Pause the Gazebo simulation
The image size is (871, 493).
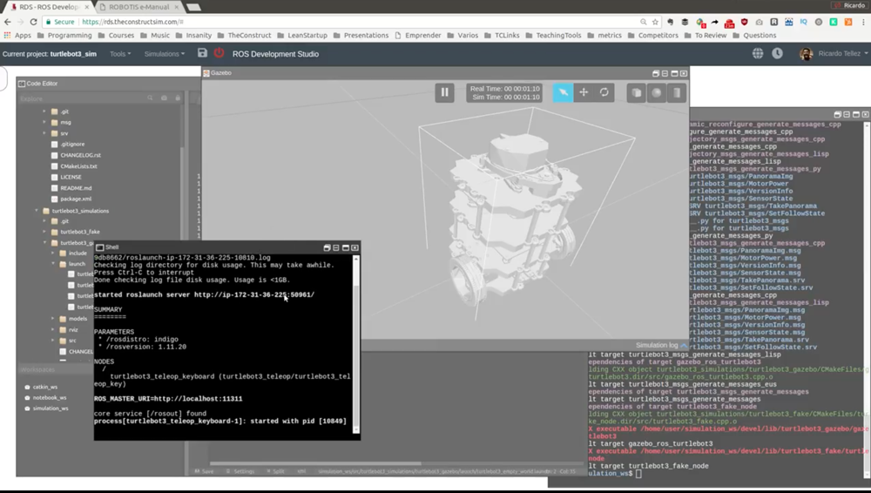pos(444,93)
